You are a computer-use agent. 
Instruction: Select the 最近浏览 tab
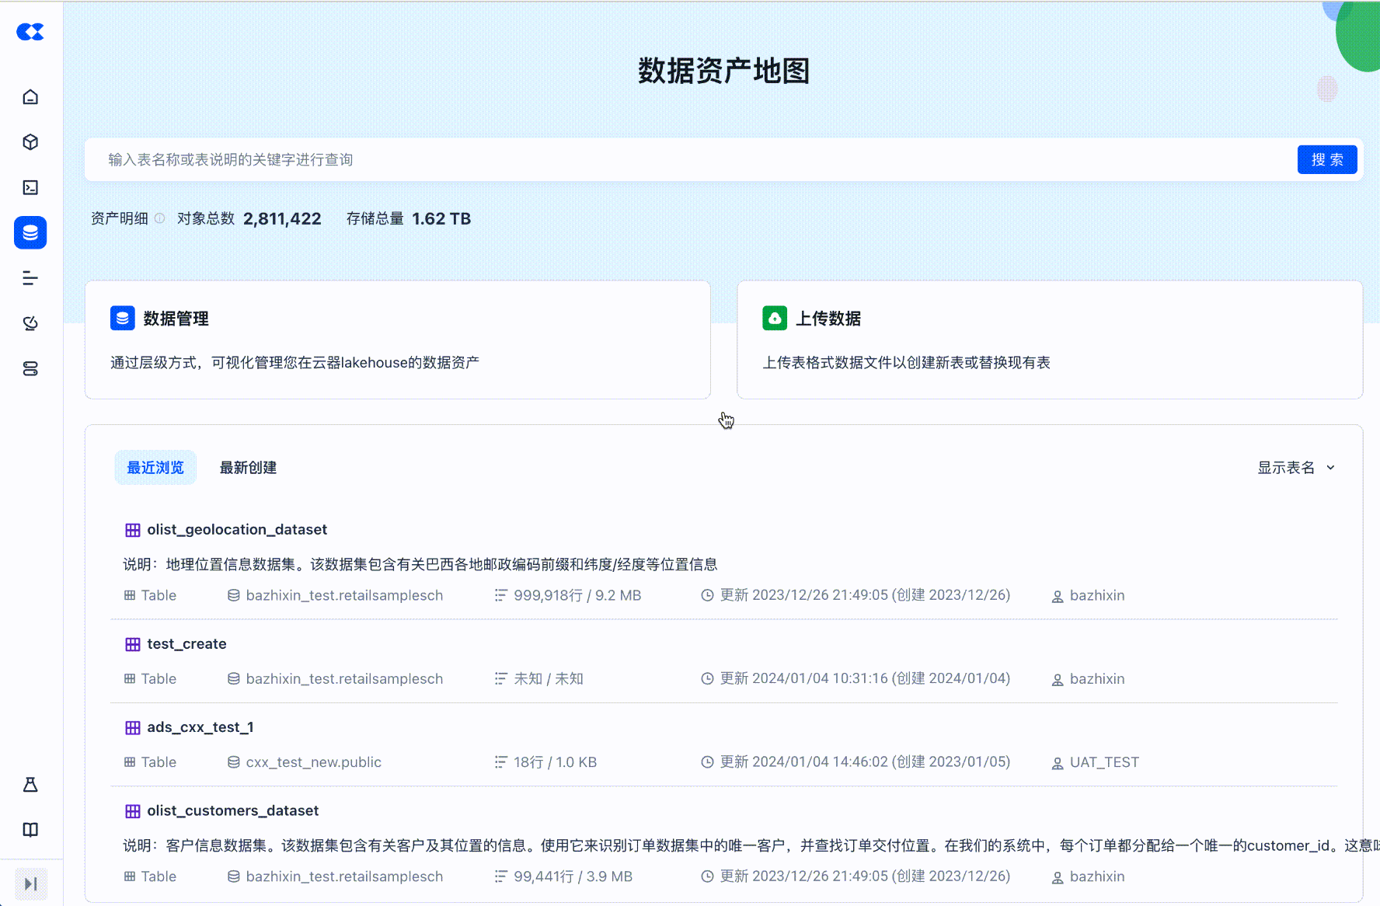155,468
